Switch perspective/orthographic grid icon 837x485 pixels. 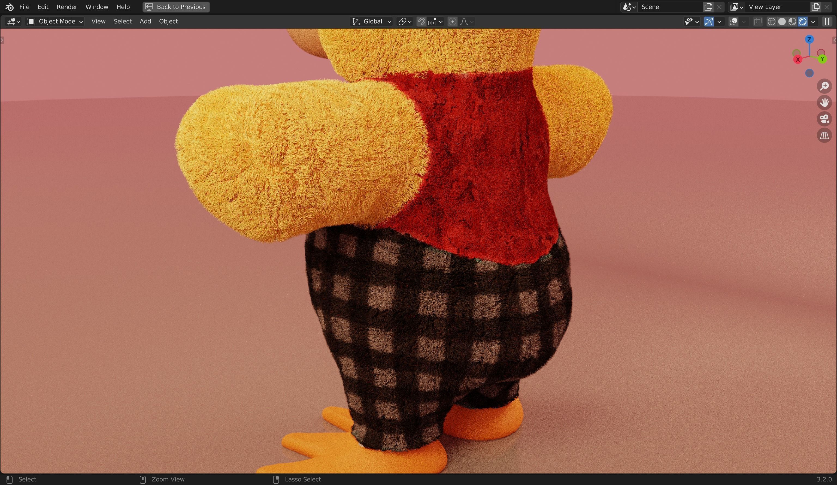pyautogui.click(x=824, y=135)
